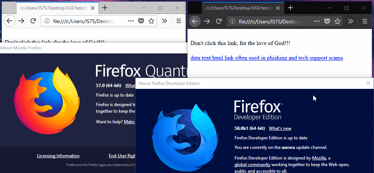
Task: Maximize the light Firefox window
Action: 160,8
